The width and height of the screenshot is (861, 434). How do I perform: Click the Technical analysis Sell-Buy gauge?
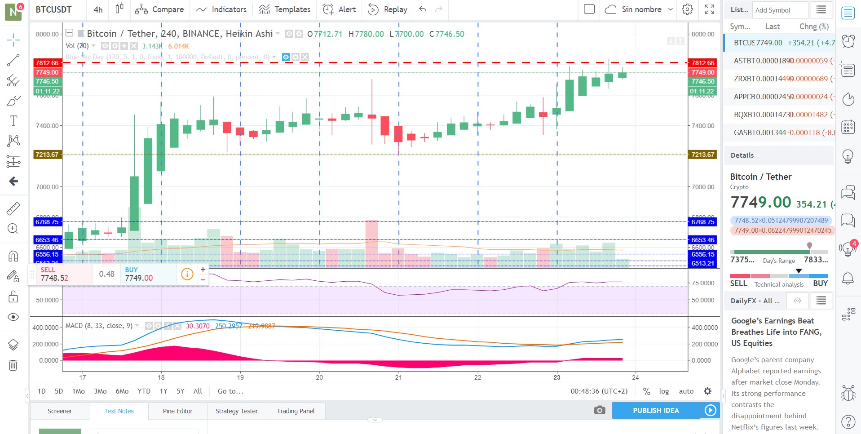pos(779,275)
